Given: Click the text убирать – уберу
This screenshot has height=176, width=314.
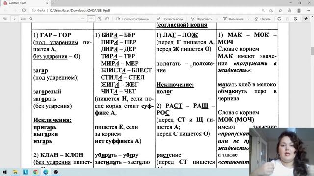Looking at the screenshot, I should click(x=117, y=155).
